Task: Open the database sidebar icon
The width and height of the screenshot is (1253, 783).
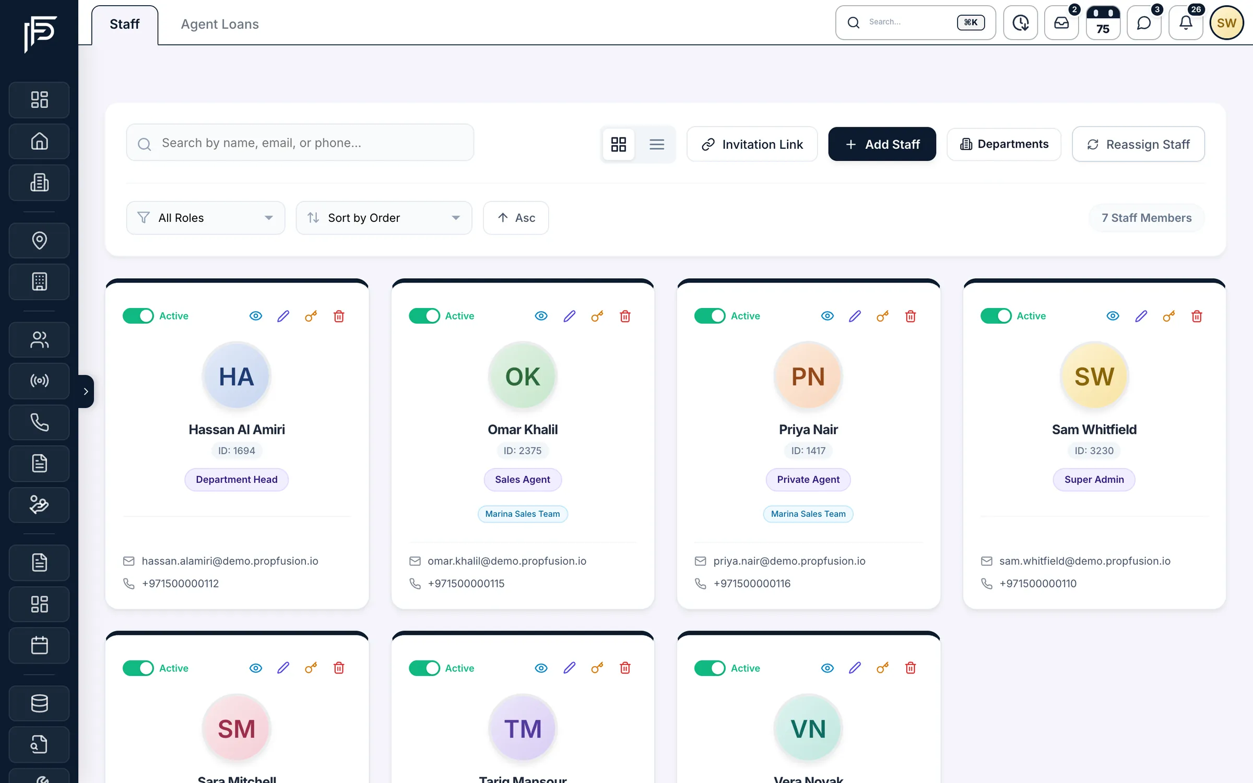Action: click(x=39, y=703)
